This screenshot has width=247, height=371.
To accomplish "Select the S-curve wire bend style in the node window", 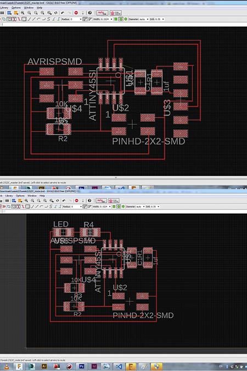I will coord(50,207).
